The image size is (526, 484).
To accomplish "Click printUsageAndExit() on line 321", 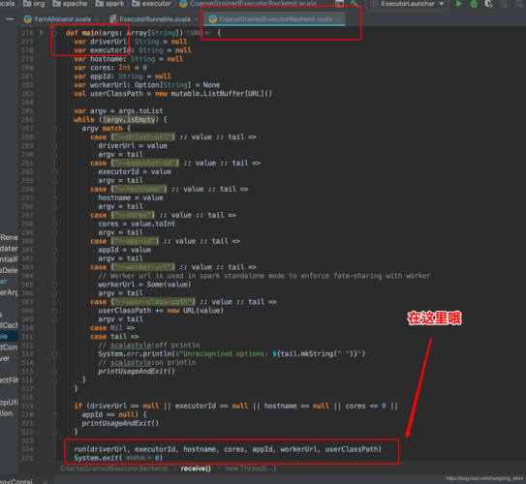I will 120,423.
